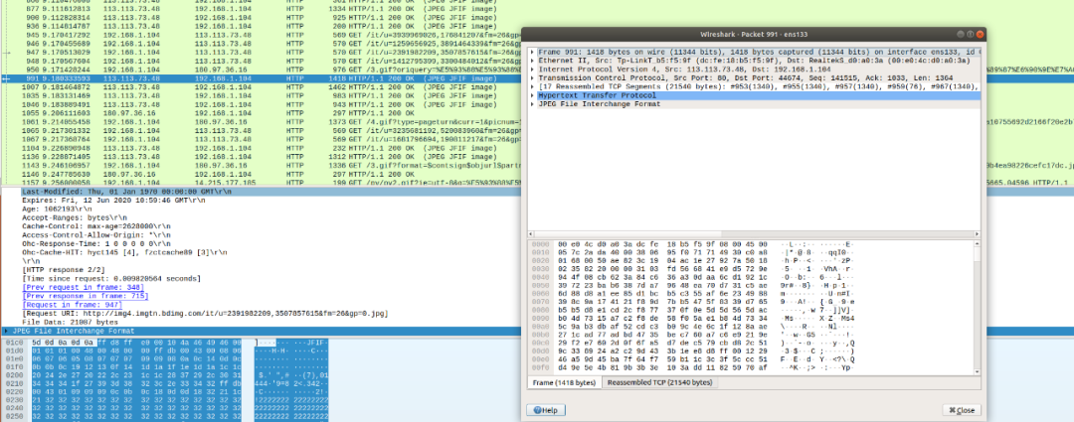Select packet 1035 in the packet list
Image resolution: width=1074 pixels, height=422 pixels.
[261, 95]
